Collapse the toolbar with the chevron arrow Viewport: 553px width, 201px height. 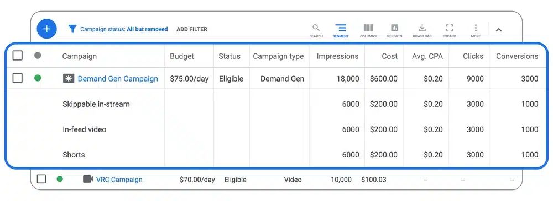click(498, 30)
